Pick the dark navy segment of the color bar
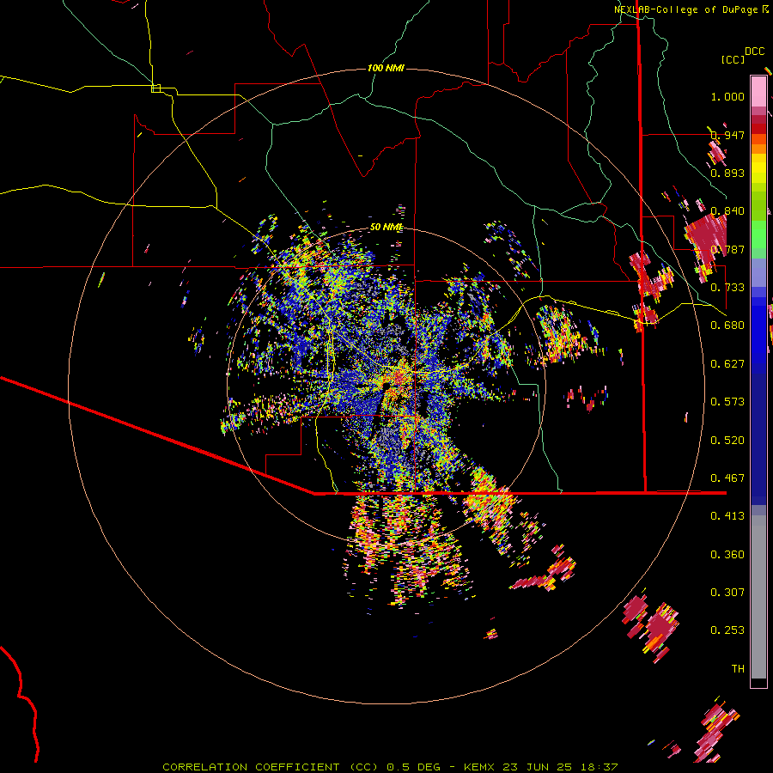 coord(758,434)
